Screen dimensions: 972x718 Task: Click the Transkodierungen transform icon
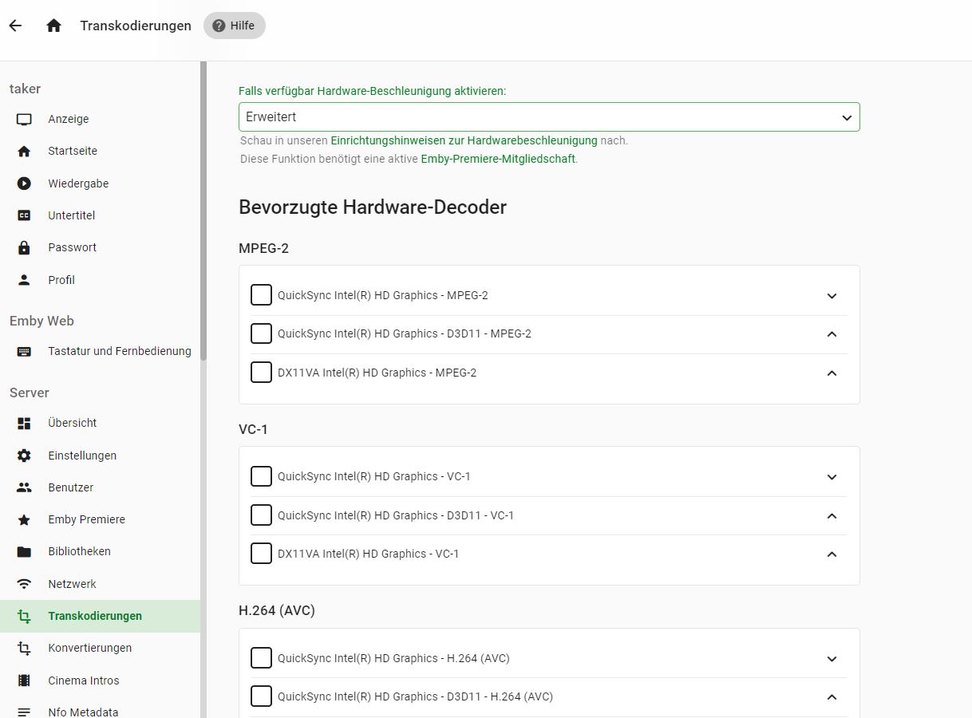pos(24,616)
